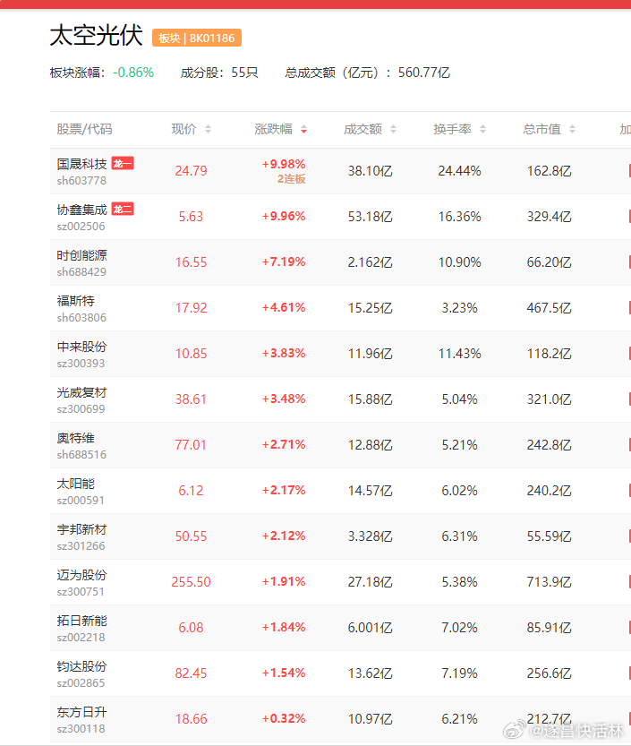631x746 pixels.
Task: Click stock code sz300393
Action: click(x=81, y=364)
